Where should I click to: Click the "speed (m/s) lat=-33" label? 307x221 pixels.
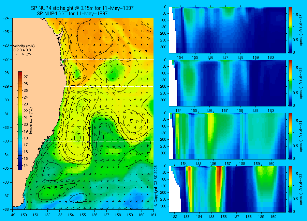point(301,189)
